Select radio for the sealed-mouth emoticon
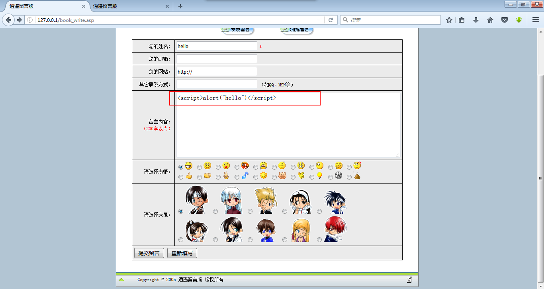 (x=293, y=167)
